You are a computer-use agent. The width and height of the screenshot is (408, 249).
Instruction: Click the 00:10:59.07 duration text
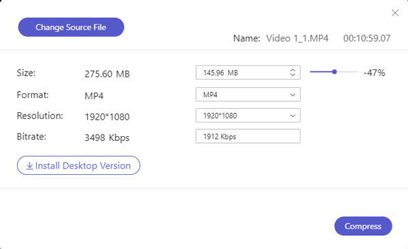[x=367, y=38]
